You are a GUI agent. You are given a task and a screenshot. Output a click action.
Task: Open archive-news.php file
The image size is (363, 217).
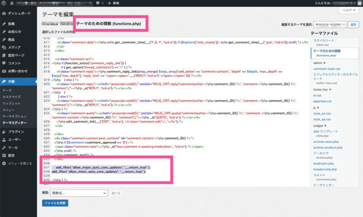pyautogui.click(x=326, y=142)
